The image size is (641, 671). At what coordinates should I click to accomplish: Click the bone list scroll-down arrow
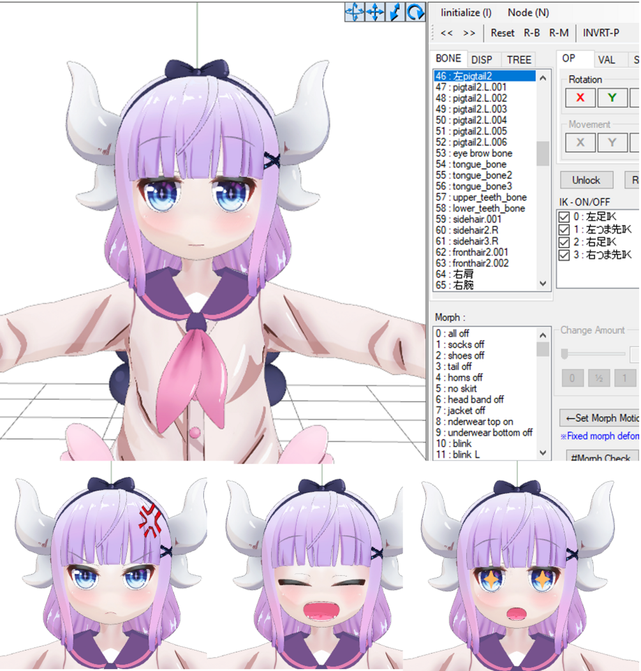[x=543, y=283]
